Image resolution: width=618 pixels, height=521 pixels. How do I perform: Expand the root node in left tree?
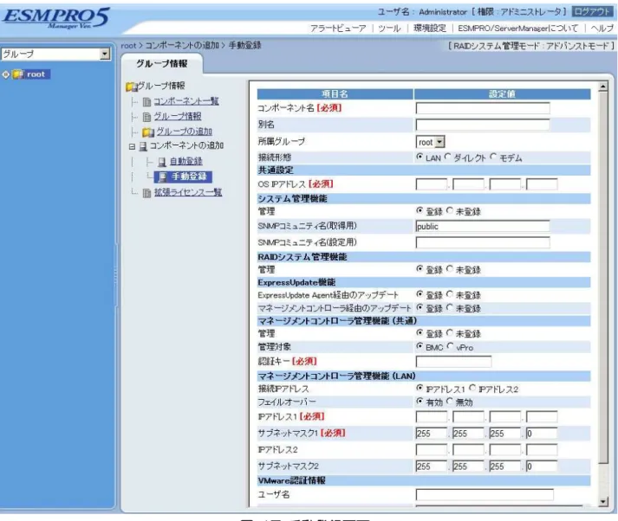point(5,74)
